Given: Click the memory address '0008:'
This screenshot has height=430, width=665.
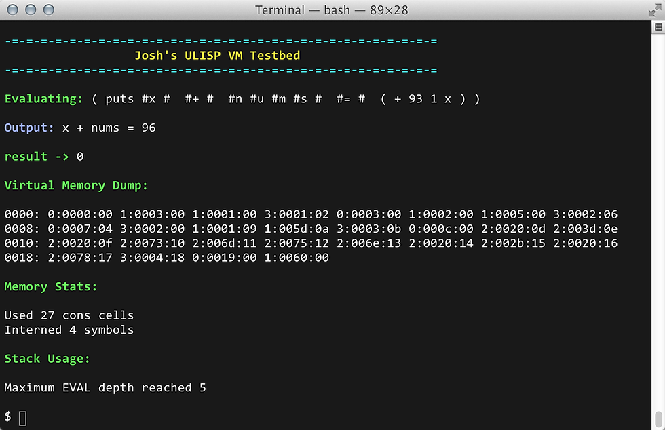Looking at the screenshot, I should [x=22, y=229].
